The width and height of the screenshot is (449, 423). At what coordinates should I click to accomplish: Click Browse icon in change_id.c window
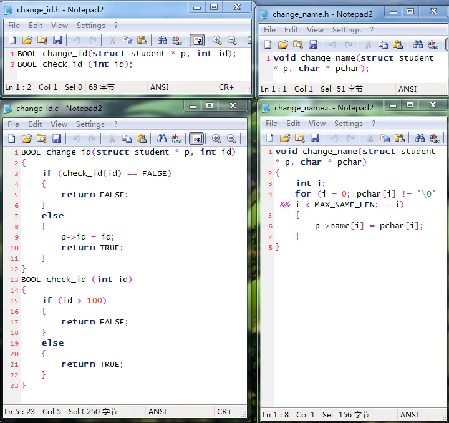[x=42, y=139]
